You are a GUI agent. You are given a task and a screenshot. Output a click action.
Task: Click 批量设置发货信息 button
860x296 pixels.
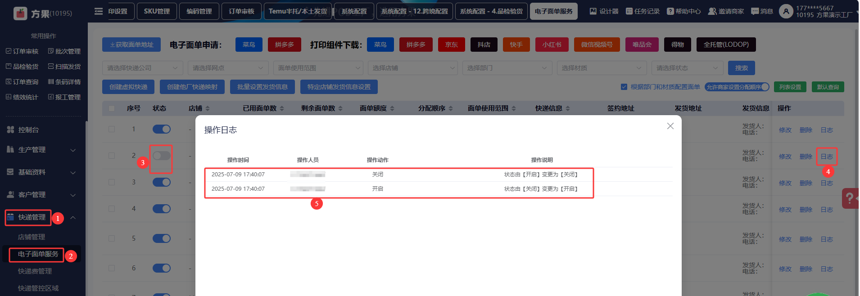coord(263,87)
